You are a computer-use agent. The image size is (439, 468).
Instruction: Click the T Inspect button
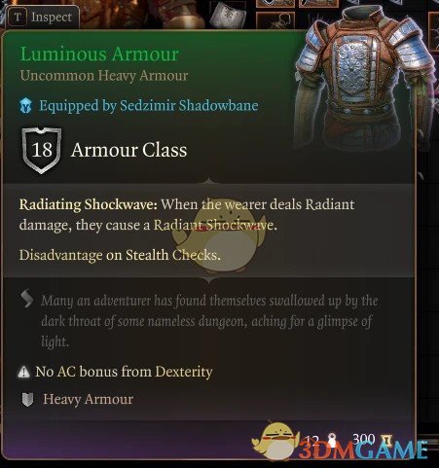[x=43, y=17]
